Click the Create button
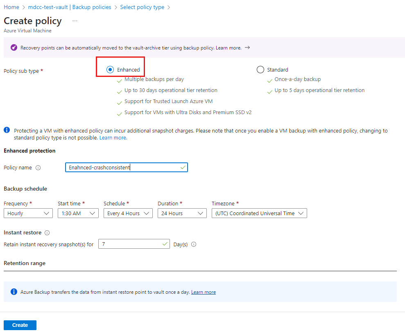 20,325
